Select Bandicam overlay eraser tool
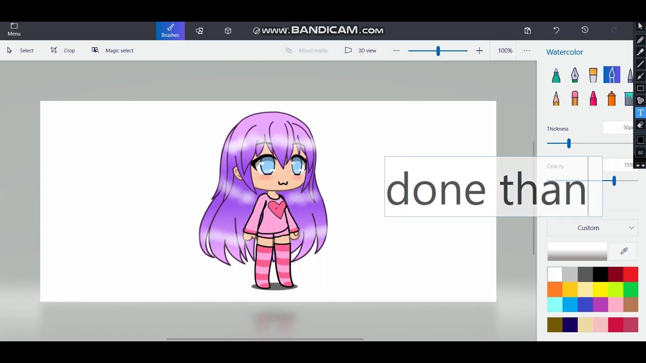Screen dimensions: 646x363 pos(640,125)
